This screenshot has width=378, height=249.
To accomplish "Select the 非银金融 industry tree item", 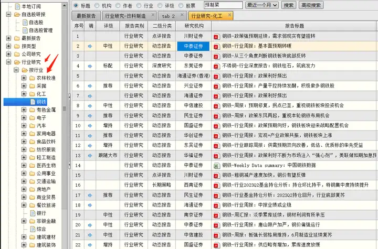I will 46,221.
